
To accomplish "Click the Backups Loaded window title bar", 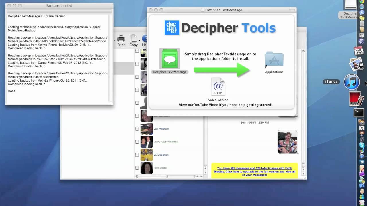I will click(59, 6).
